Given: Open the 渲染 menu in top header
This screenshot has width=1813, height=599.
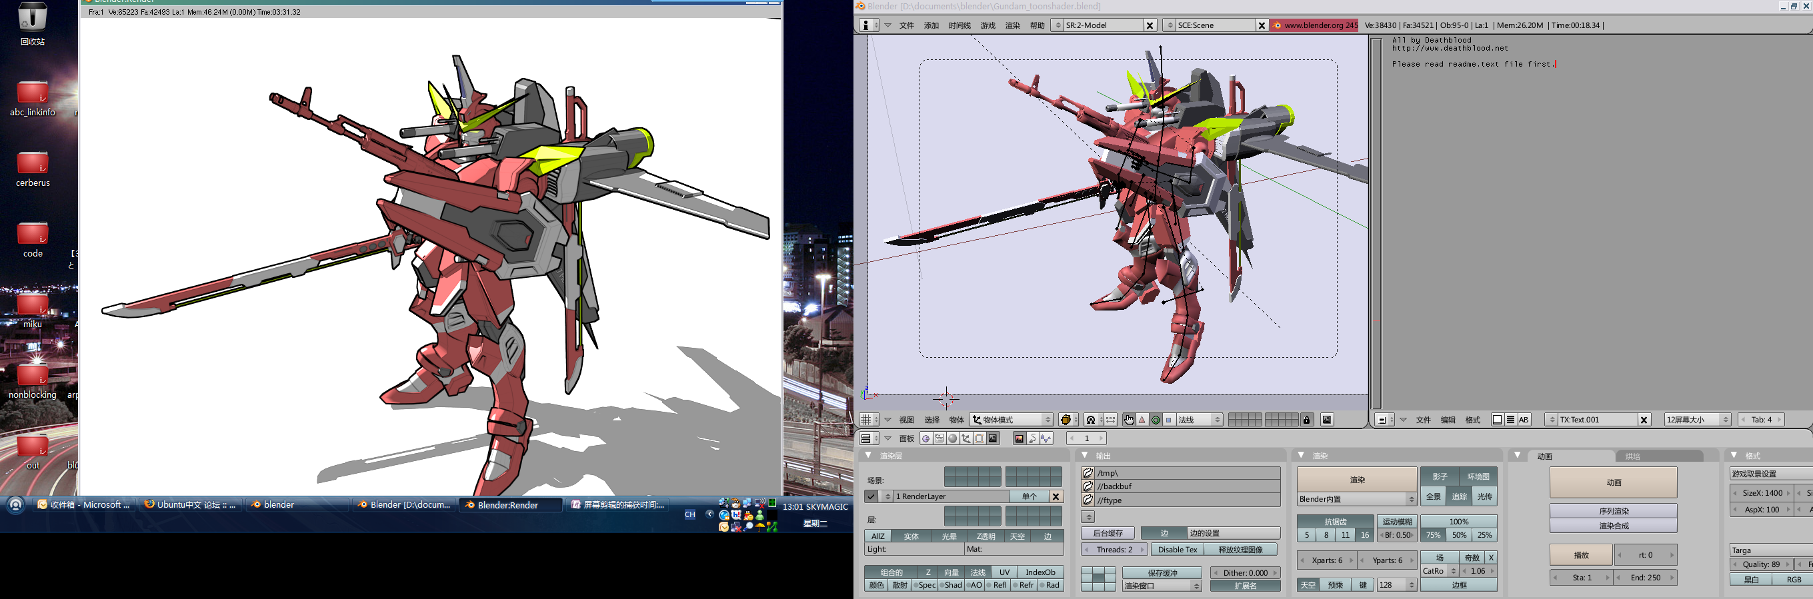Looking at the screenshot, I should click(x=1013, y=25).
